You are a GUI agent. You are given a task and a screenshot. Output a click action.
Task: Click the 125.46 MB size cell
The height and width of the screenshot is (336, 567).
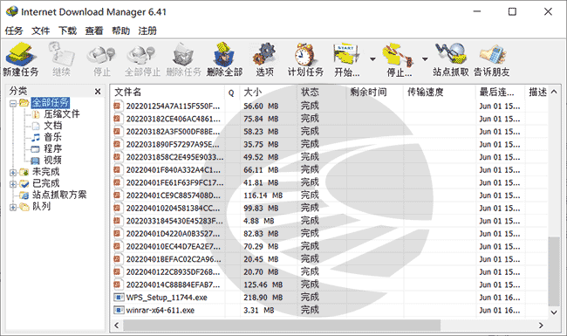[x=263, y=285]
